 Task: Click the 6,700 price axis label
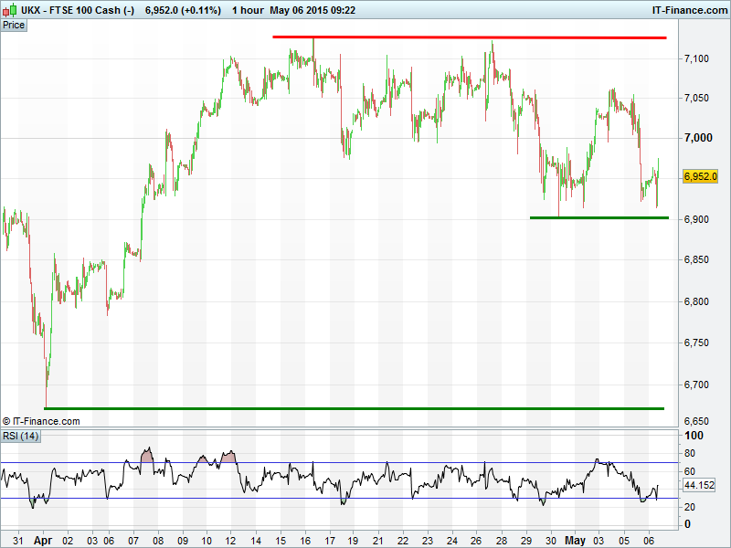[696, 384]
